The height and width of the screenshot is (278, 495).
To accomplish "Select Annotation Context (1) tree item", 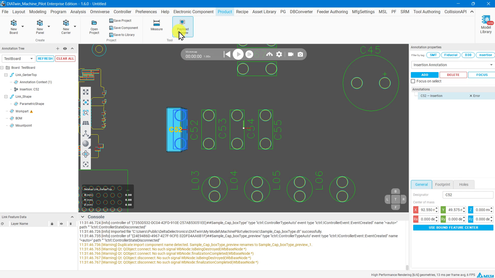I will pyautogui.click(x=36, y=82).
